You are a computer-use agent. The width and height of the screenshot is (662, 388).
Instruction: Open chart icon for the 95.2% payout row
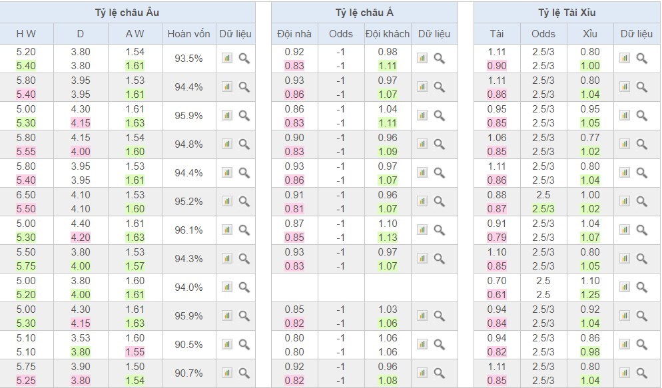coord(227,201)
